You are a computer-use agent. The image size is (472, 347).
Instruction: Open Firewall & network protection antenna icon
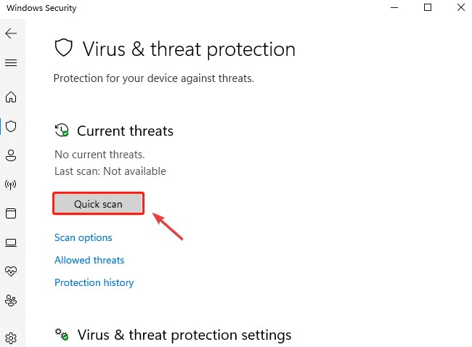(11, 184)
